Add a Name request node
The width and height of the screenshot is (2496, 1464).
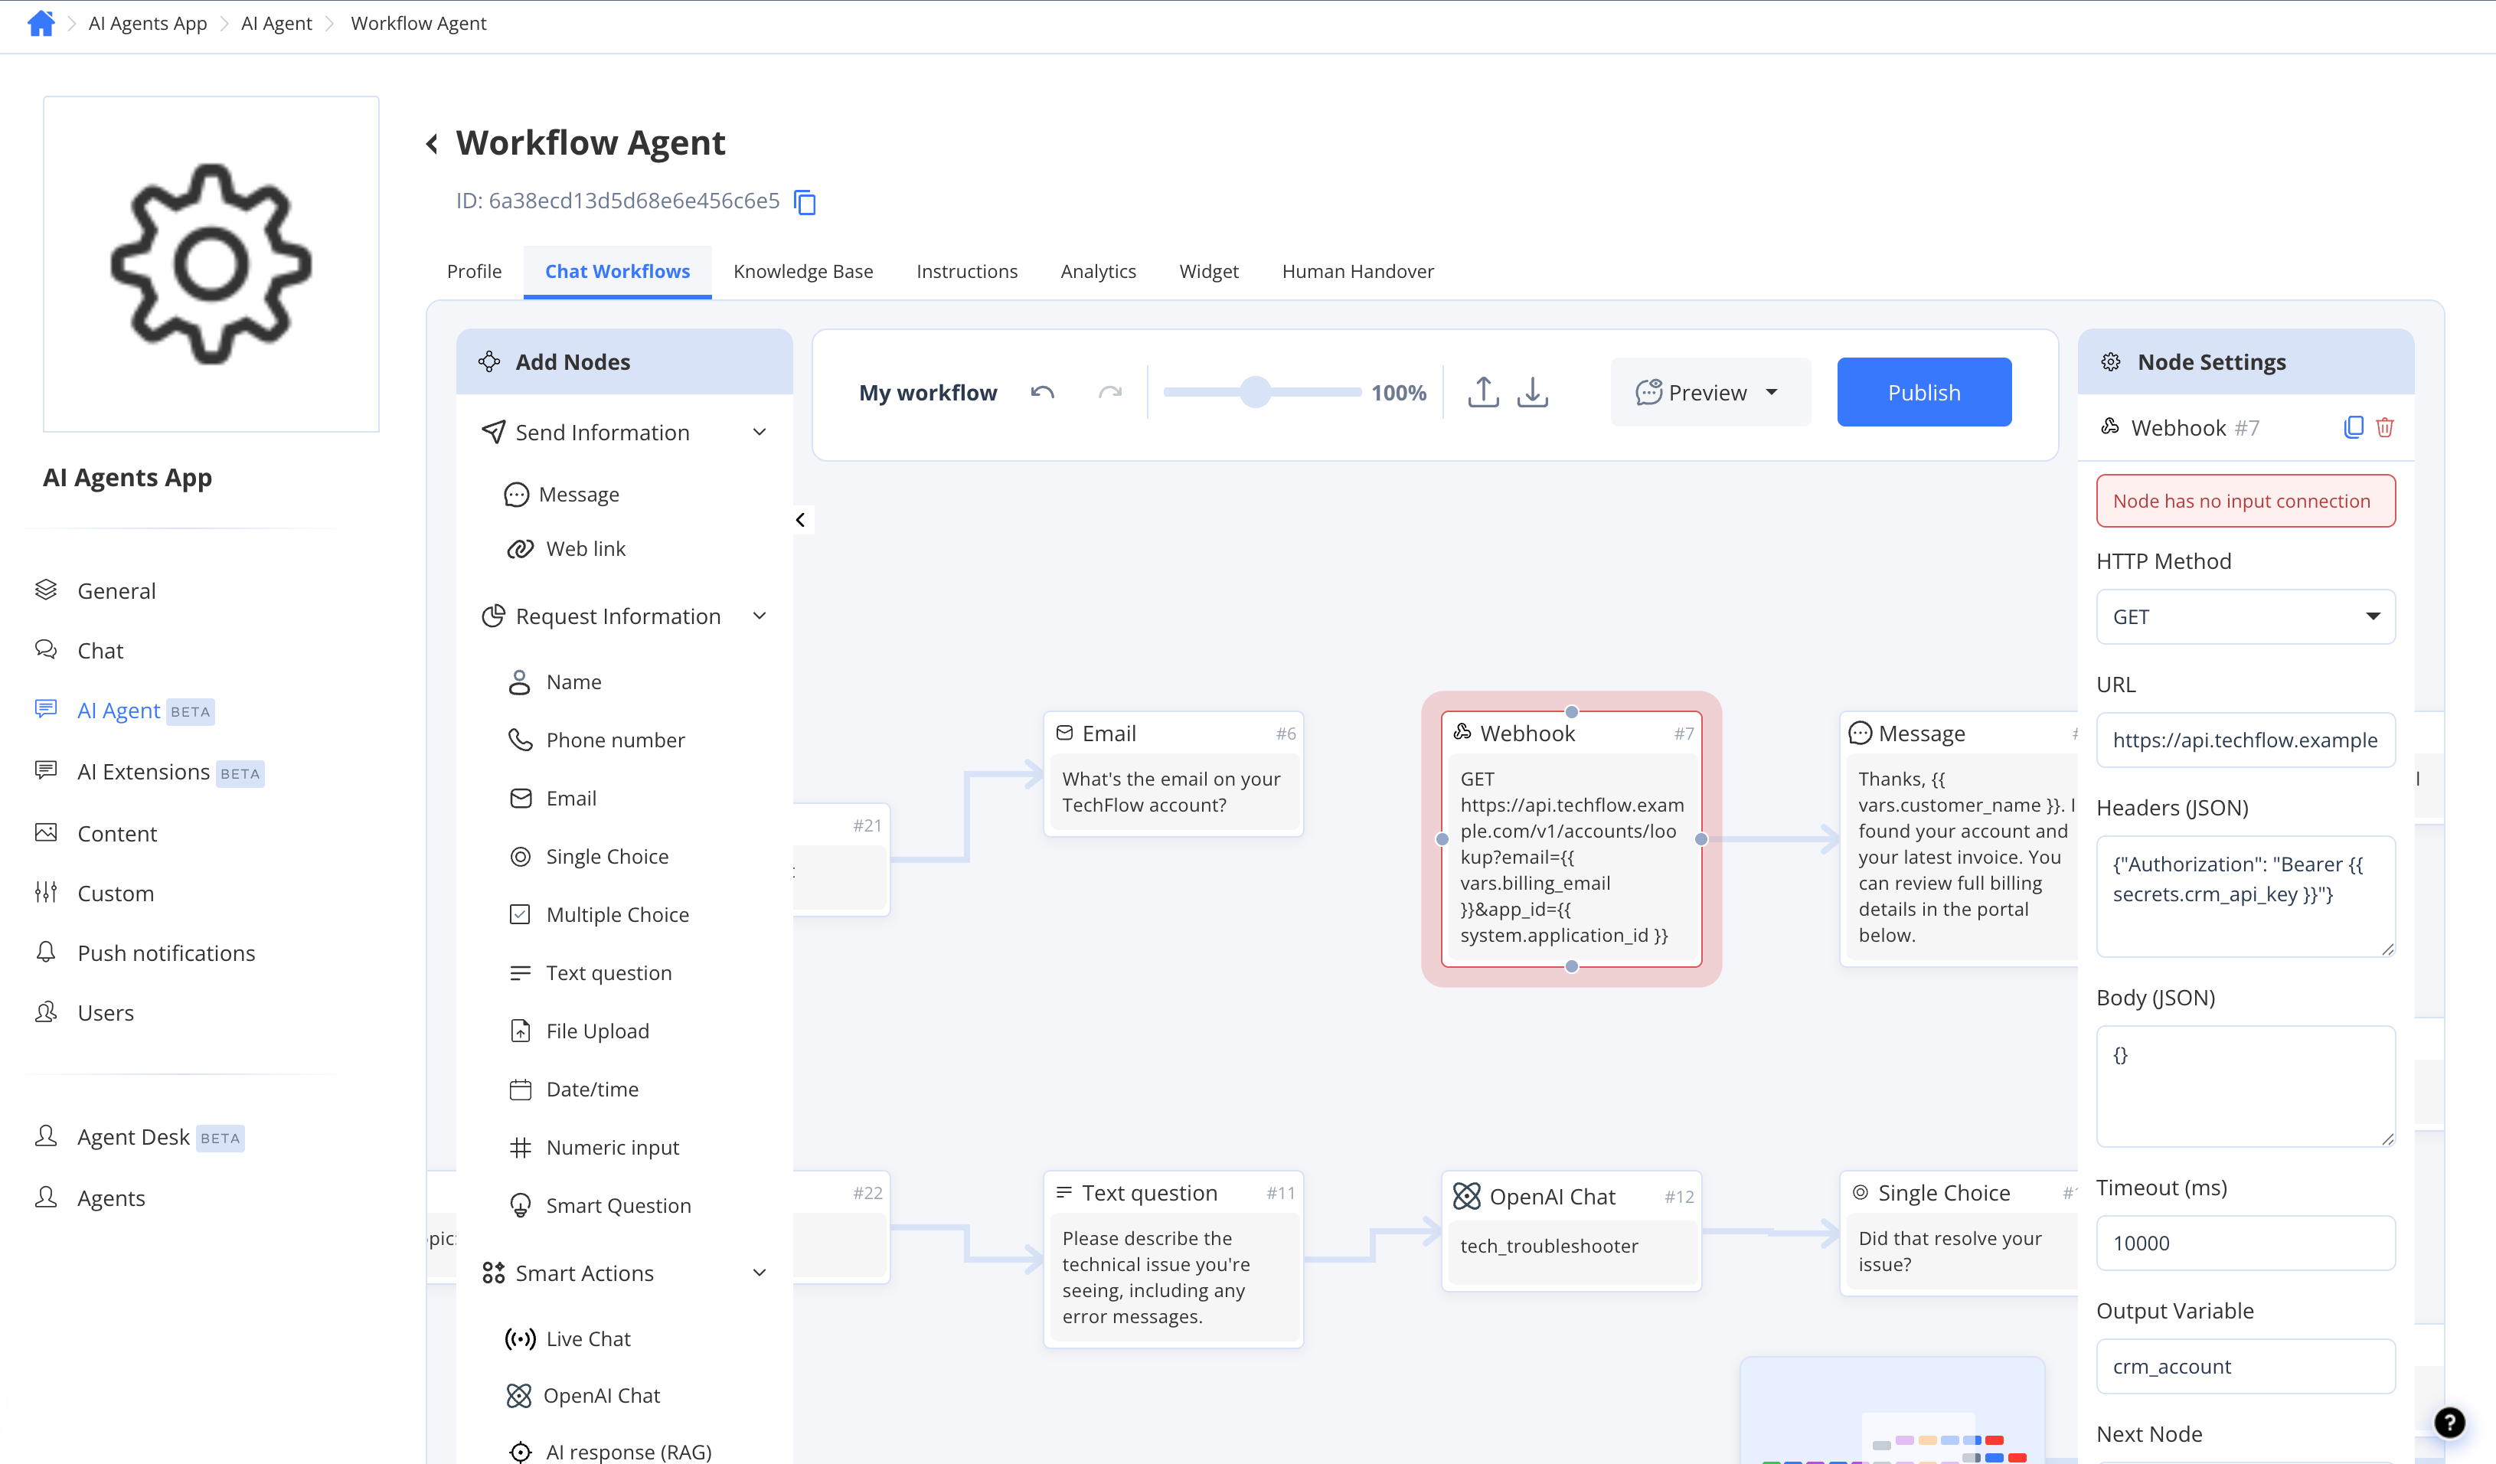click(x=554, y=681)
